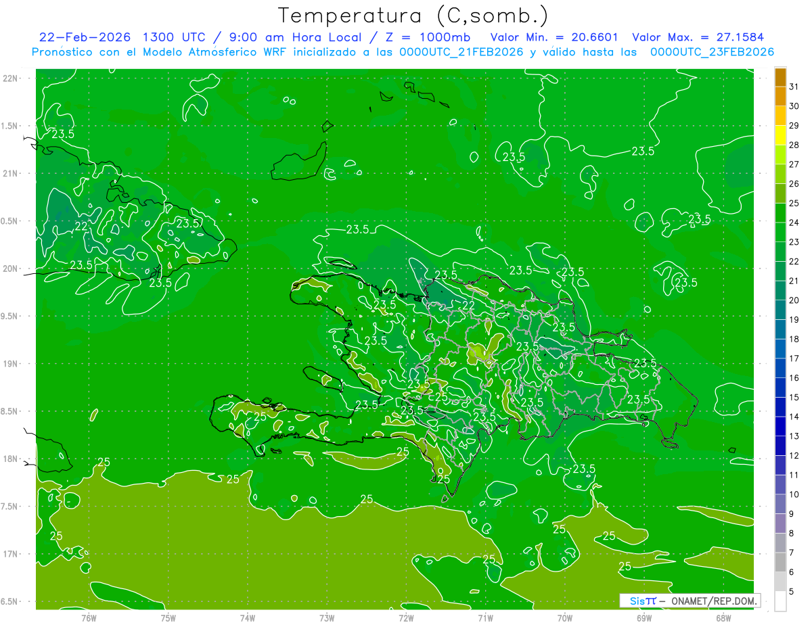Click the 'Temperatura (C,somb.)' map title
812x627 pixels.
pyautogui.click(x=413, y=16)
